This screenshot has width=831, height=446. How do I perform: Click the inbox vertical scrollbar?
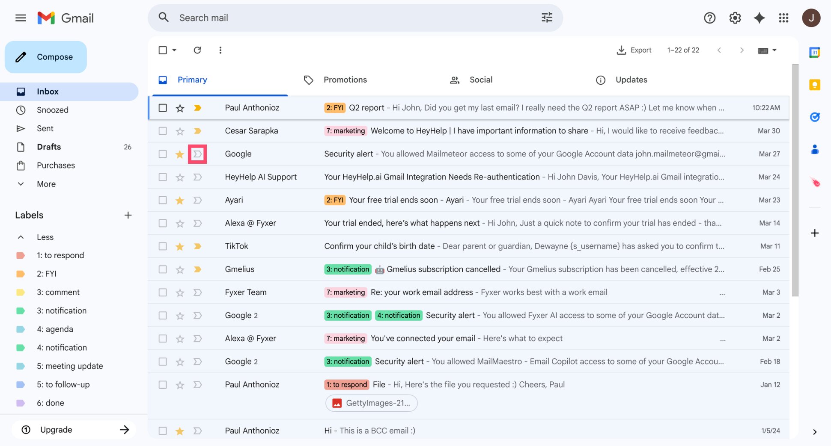(x=795, y=180)
